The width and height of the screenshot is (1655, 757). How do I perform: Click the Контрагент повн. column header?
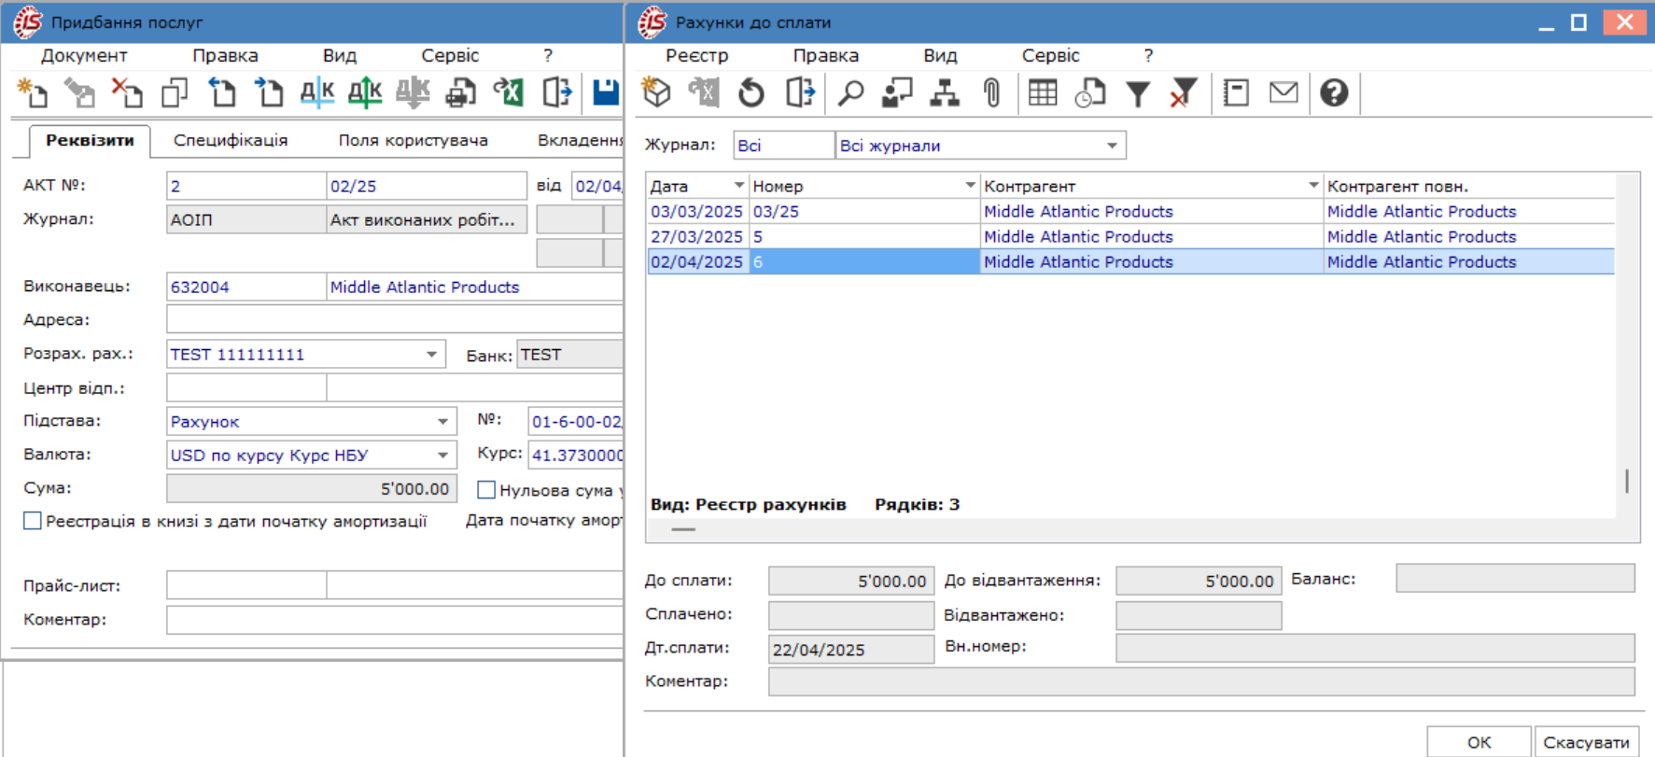click(x=1468, y=186)
